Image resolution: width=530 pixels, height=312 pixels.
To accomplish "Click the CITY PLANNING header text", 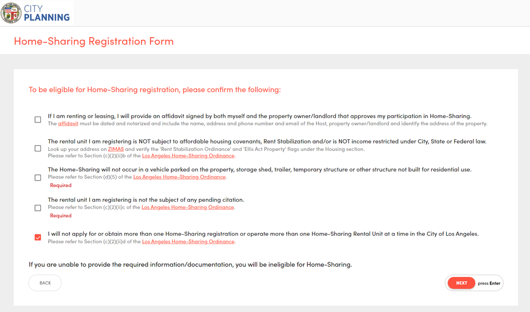I will [x=47, y=13].
